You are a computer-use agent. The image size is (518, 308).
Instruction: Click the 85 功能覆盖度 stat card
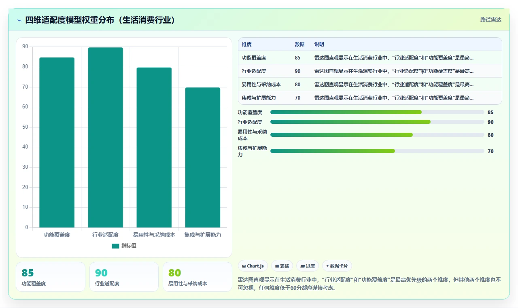point(51,277)
